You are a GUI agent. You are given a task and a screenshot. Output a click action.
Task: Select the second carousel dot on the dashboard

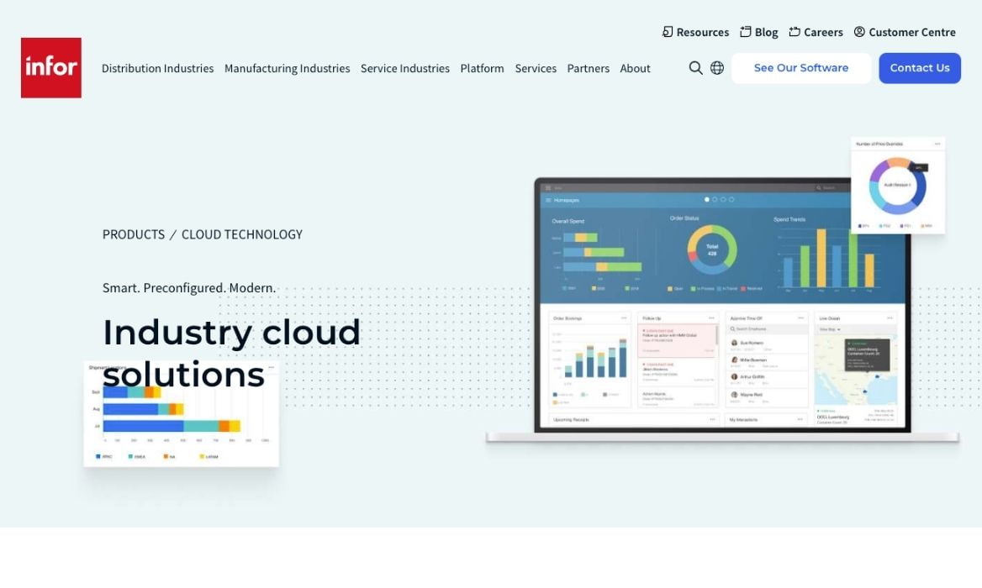pos(714,200)
